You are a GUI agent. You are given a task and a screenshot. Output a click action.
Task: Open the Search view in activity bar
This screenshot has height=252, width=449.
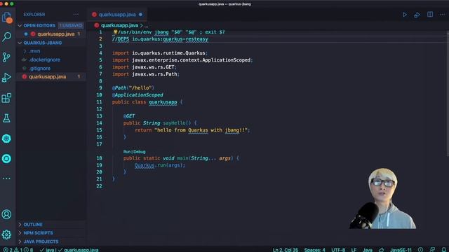point(6,37)
